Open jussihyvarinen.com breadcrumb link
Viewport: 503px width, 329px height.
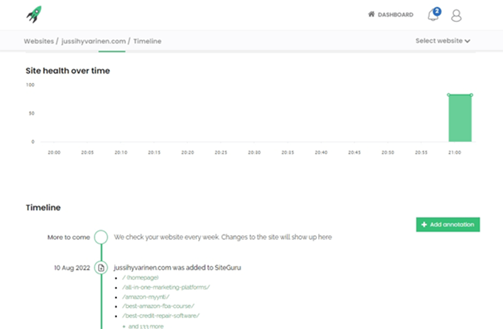[x=94, y=41]
